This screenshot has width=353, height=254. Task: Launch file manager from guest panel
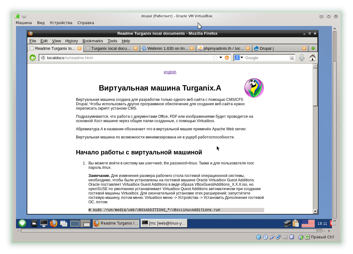click(34, 223)
